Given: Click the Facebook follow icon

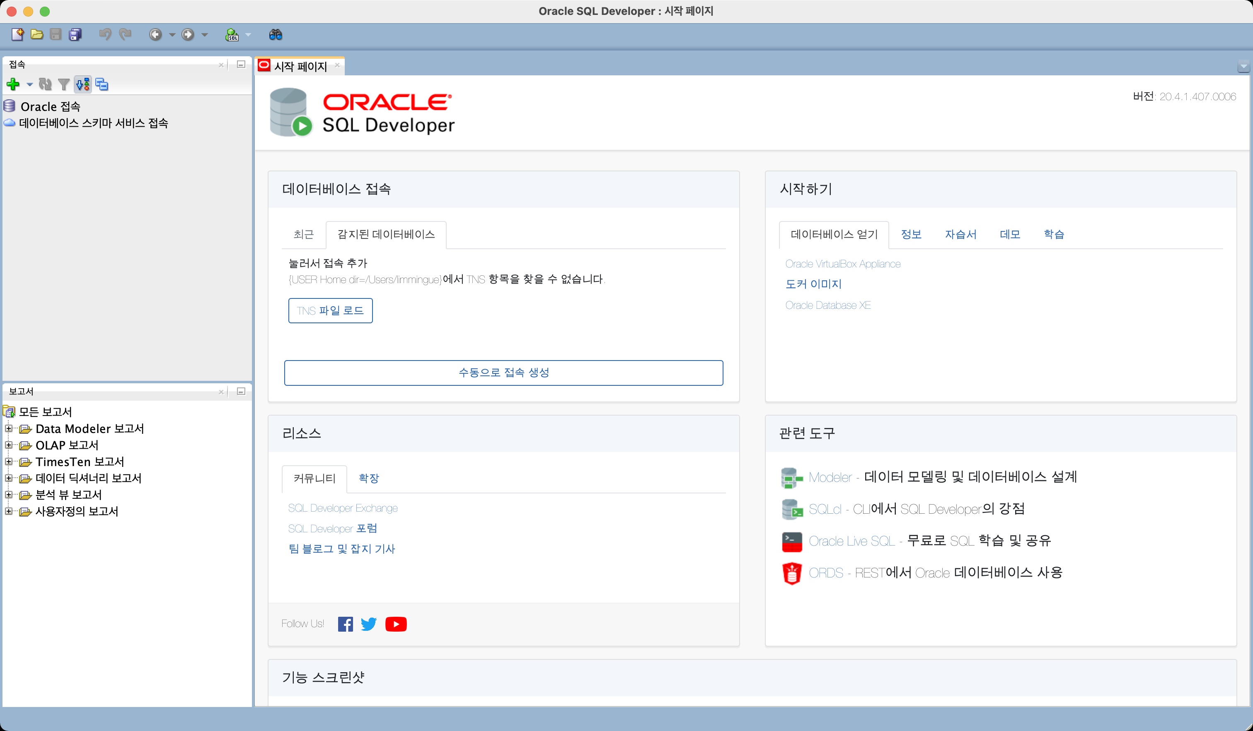Looking at the screenshot, I should coord(345,624).
